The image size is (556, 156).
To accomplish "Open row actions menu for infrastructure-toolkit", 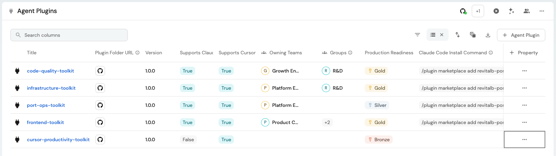I will click(525, 88).
